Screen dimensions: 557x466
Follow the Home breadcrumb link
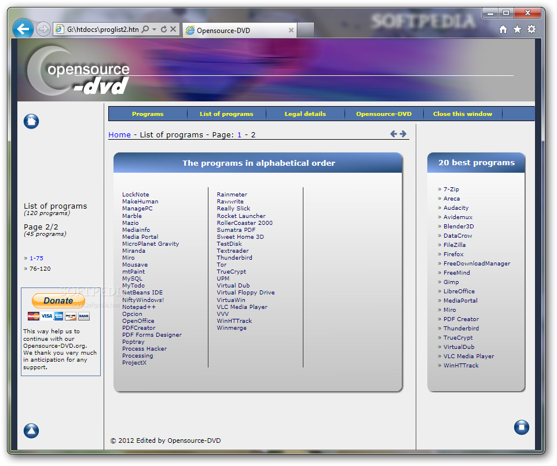point(120,135)
